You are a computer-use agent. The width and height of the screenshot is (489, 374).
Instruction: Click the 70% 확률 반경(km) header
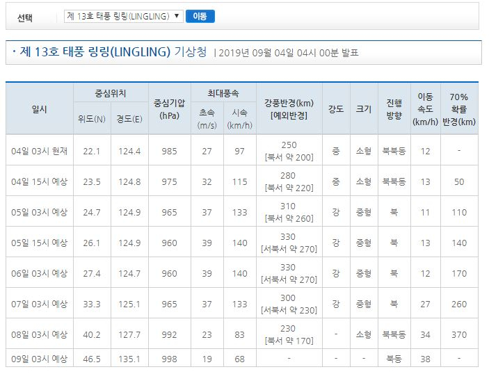point(459,109)
